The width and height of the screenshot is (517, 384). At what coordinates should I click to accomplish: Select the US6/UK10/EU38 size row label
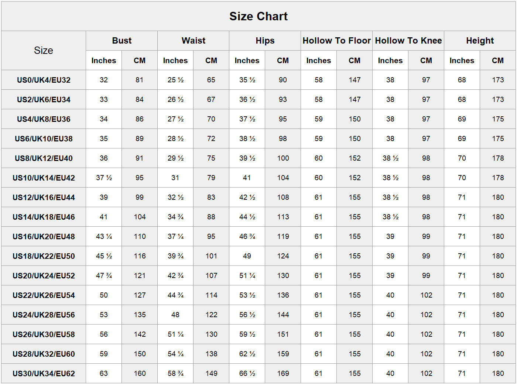click(x=44, y=139)
